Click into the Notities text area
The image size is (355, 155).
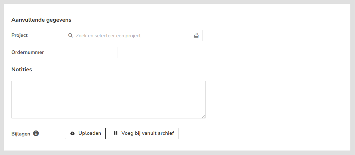click(x=108, y=99)
